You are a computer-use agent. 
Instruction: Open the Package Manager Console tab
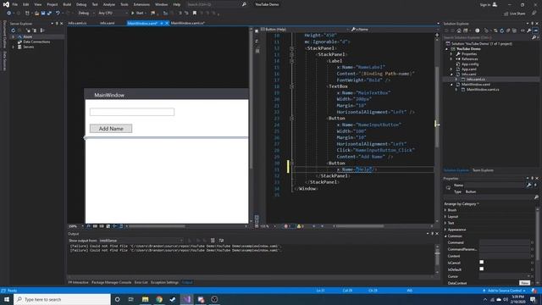click(111, 282)
